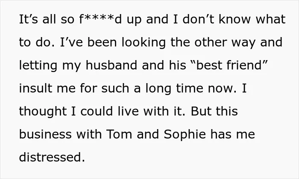Image resolution: width=299 pixels, height=179 pixels.
Task: Click the word "looking" in second line
Action: [144, 43]
